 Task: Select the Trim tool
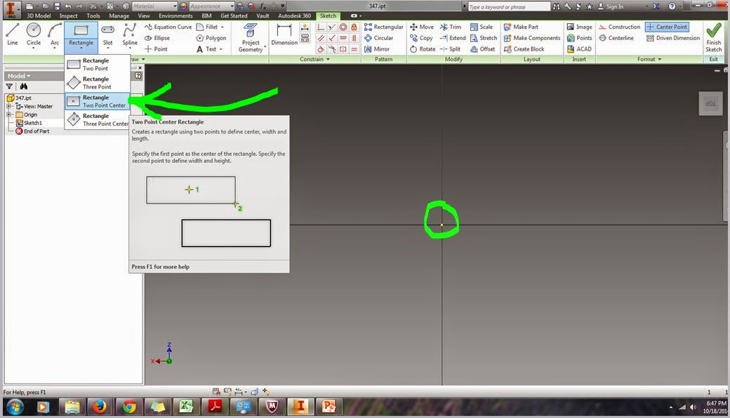450,27
